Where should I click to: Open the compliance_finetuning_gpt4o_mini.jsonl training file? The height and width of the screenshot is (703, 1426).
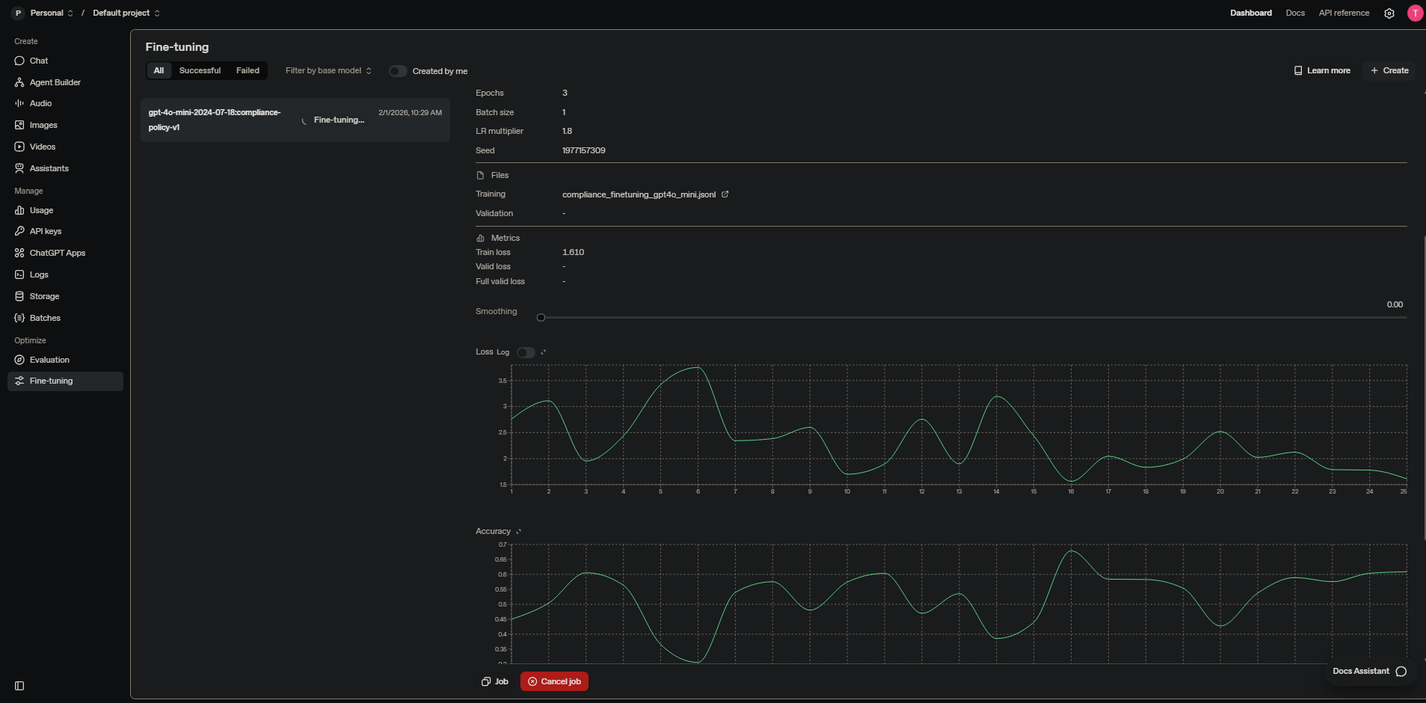click(639, 194)
